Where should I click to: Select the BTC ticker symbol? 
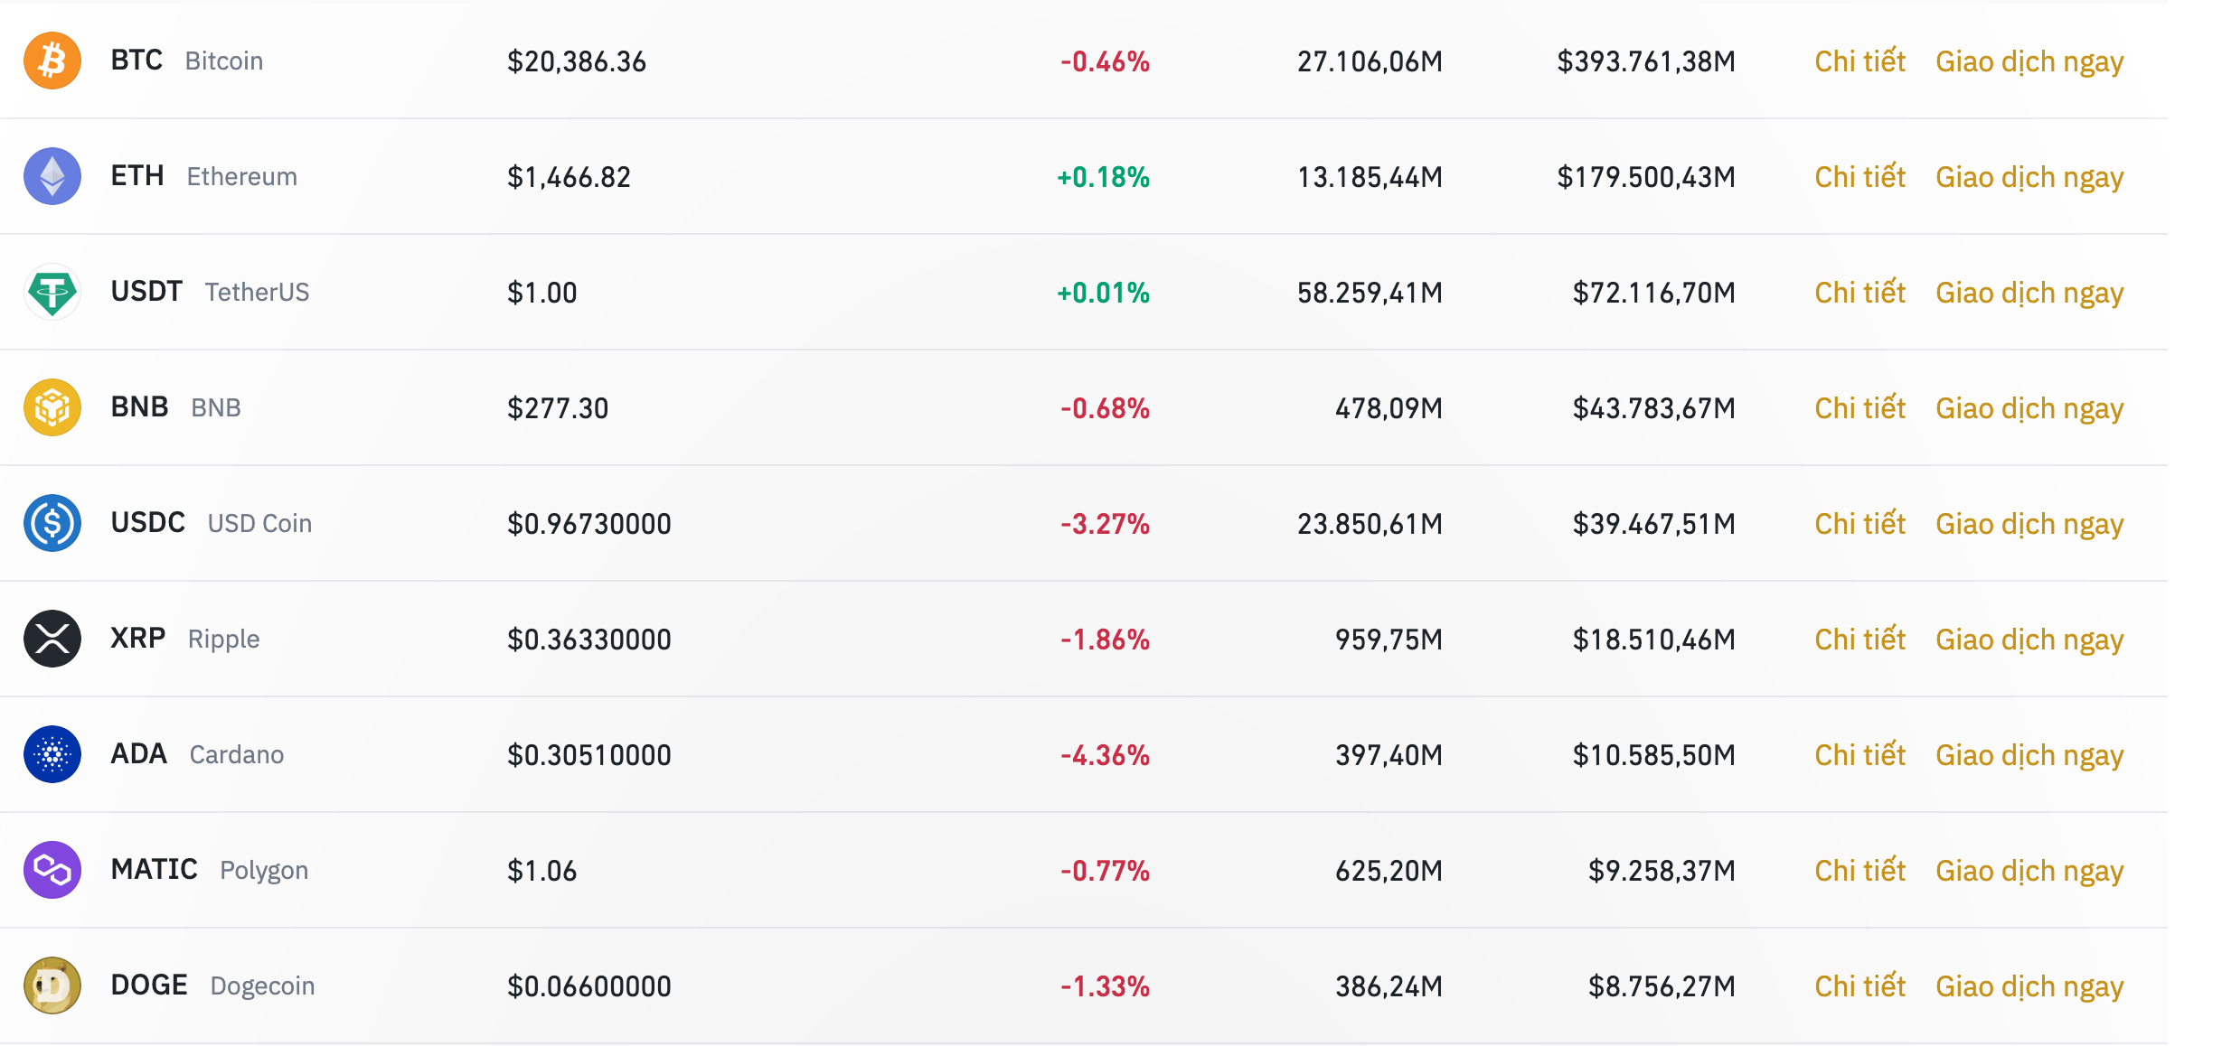pos(137,60)
